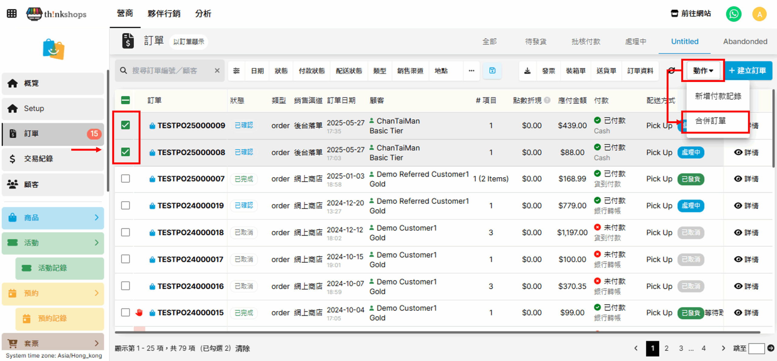
Task: Toggle the select-all header checkbox
Action: coord(125,100)
